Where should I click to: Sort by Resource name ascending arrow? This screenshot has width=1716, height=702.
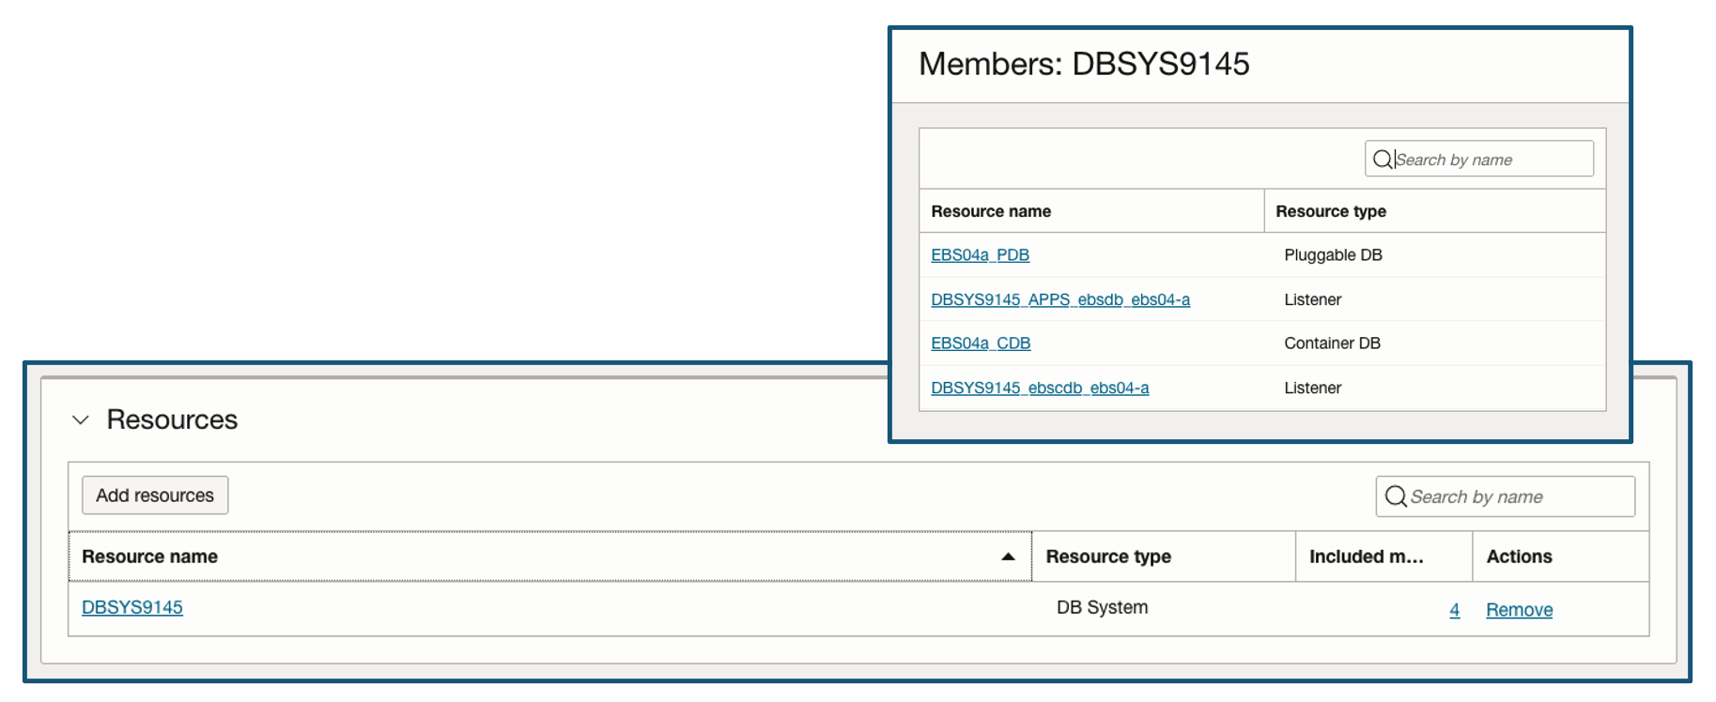(x=1008, y=557)
